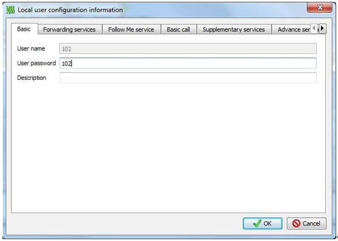Click the User name label
The height and width of the screenshot is (241, 338).
(x=31, y=48)
